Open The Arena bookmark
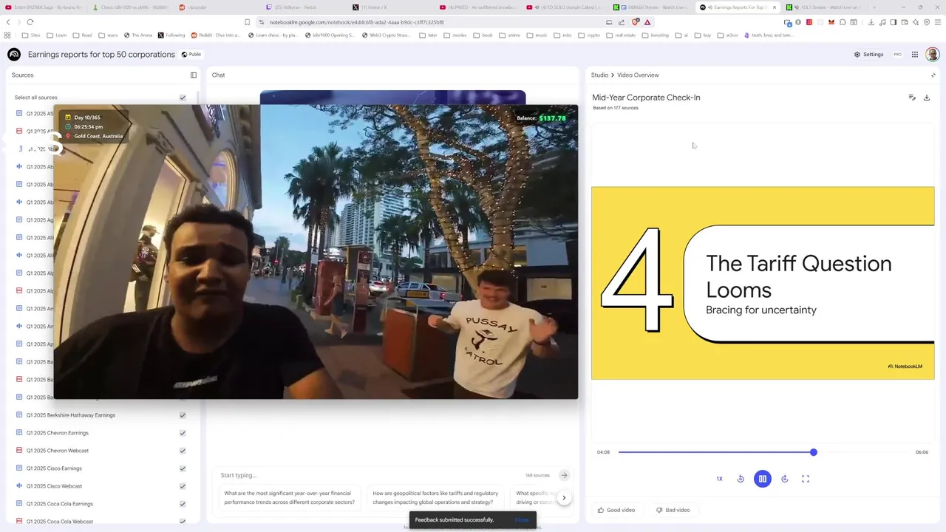This screenshot has height=532, width=946. (x=137, y=35)
